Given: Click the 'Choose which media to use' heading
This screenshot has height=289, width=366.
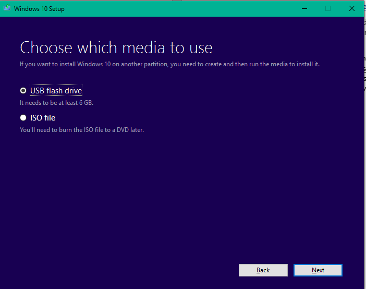Looking at the screenshot, I should pos(116,47).
